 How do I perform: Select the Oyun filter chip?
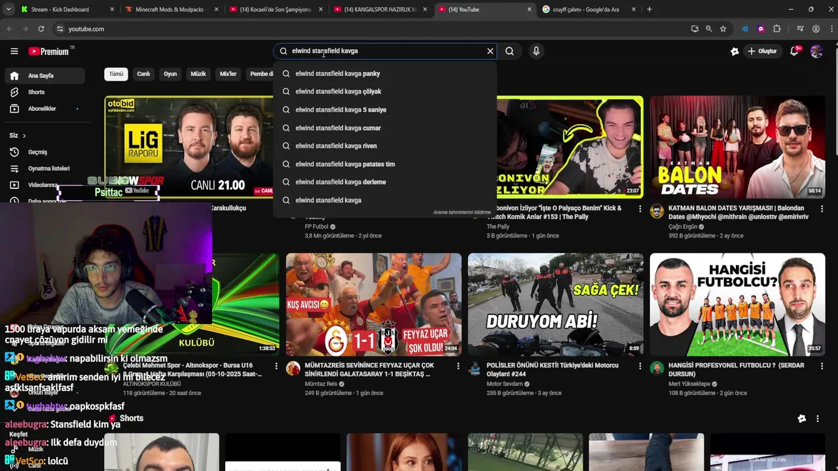pyautogui.click(x=170, y=74)
